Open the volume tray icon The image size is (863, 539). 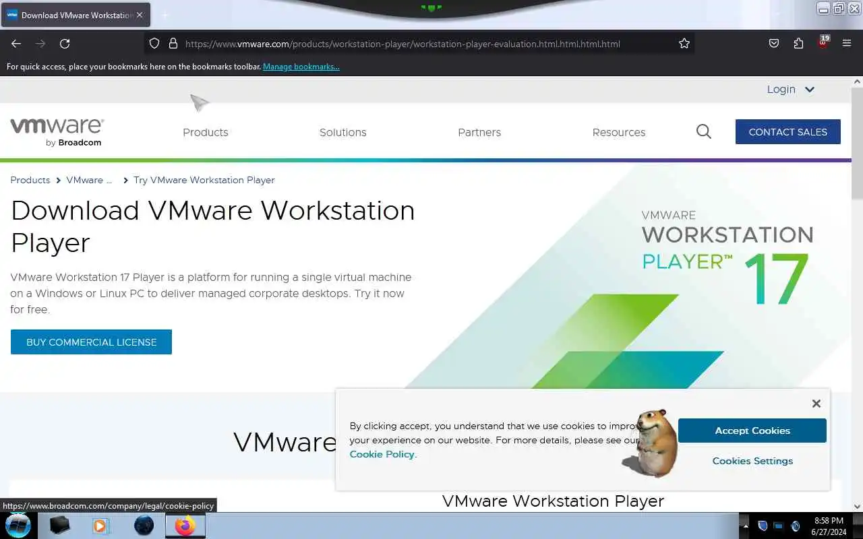click(x=795, y=526)
